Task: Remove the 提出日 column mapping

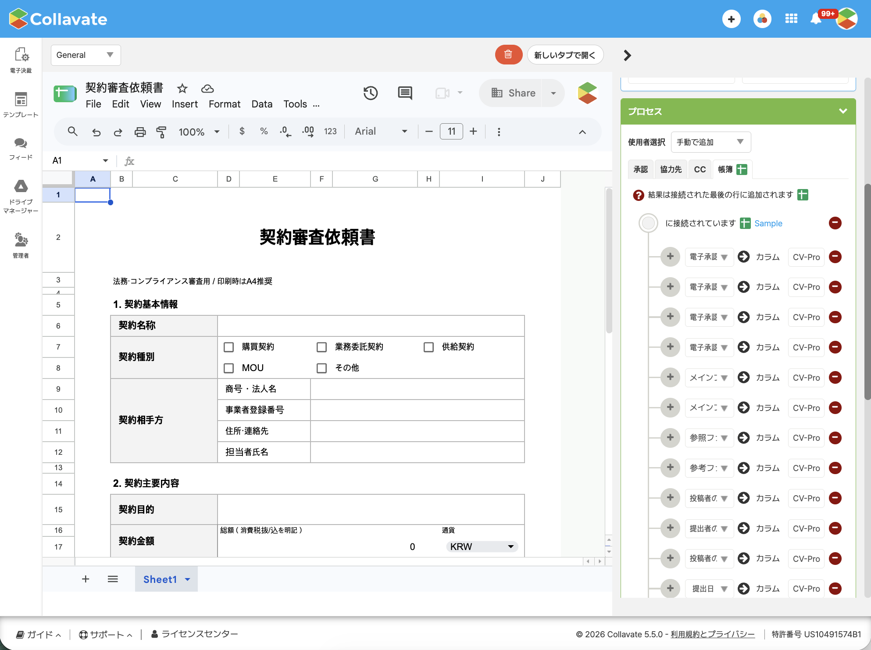Action: pyautogui.click(x=835, y=588)
